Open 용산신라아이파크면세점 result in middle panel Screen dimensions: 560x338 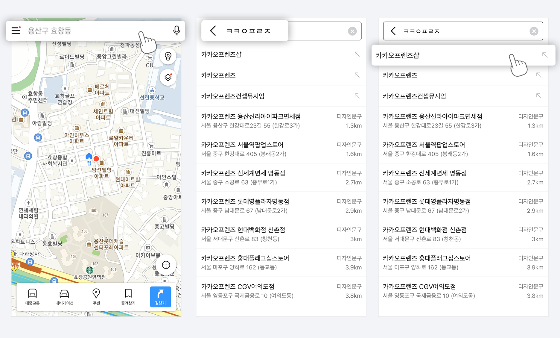coord(281,121)
